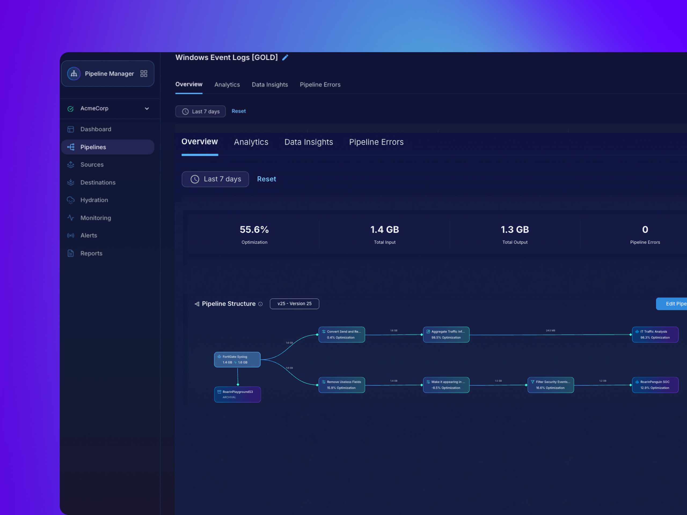Select the small Overview tab at top
This screenshot has width=687, height=515.
point(189,84)
